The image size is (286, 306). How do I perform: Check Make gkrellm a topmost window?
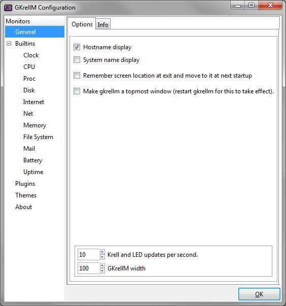point(77,91)
